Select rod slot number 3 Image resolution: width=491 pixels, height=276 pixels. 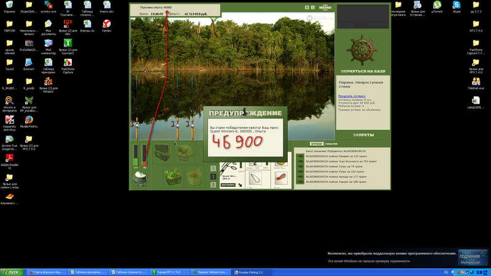pos(213,185)
